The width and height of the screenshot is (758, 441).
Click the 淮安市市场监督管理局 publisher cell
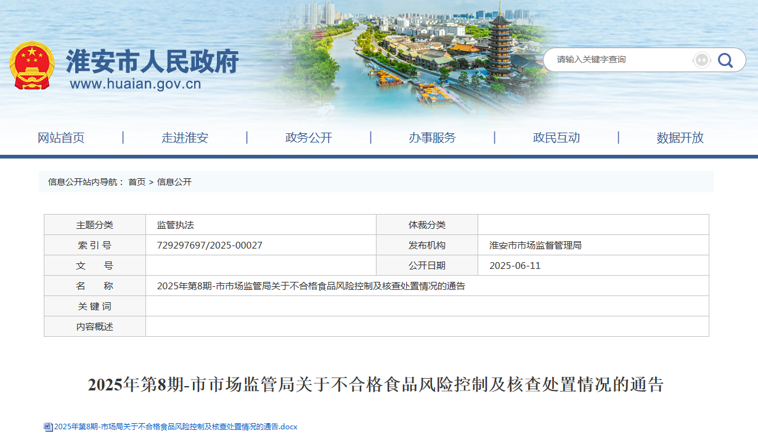[535, 245]
